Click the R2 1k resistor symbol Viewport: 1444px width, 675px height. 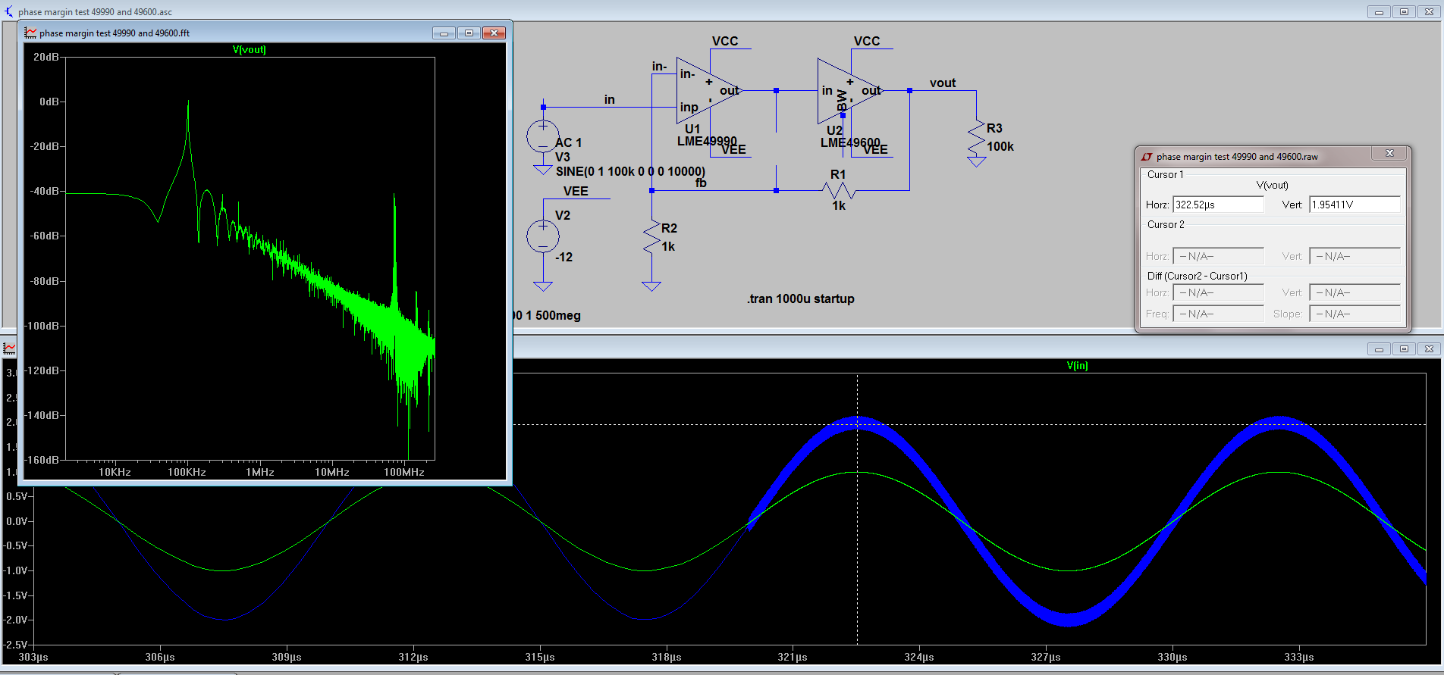pos(651,237)
